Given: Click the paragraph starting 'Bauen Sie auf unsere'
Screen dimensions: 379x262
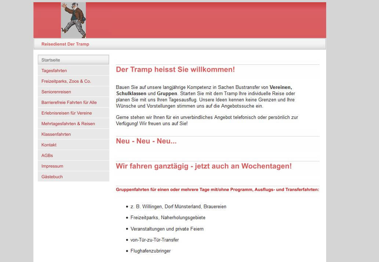Looking at the screenshot, I should (205, 97).
